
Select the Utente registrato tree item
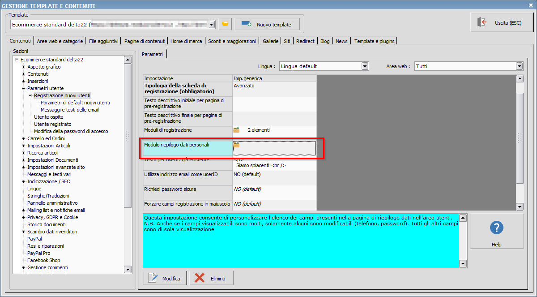point(53,124)
